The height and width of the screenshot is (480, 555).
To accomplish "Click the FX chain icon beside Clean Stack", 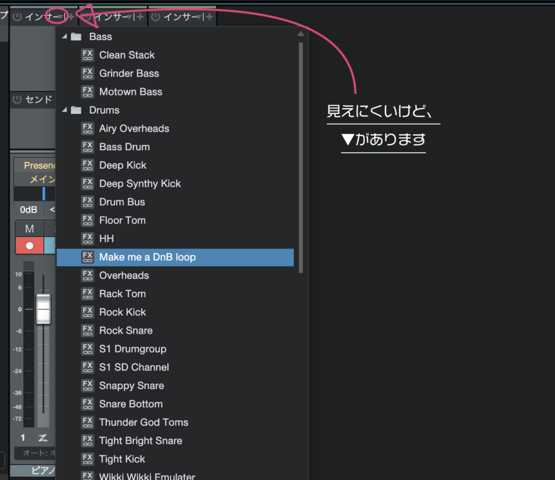I will pyautogui.click(x=87, y=55).
